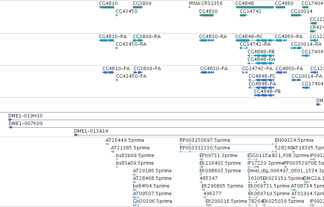The width and height of the screenshot is (324, 207).
Task: Click the long CG4848 gene bar
Action: click(255, 7)
